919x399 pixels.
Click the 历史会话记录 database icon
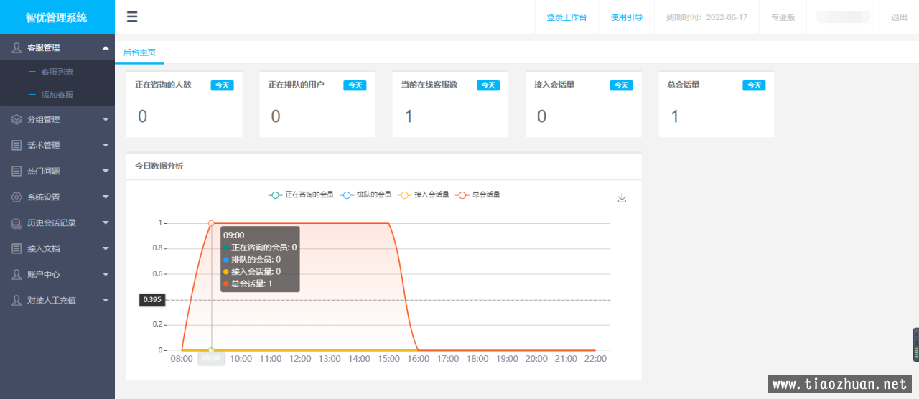point(17,222)
